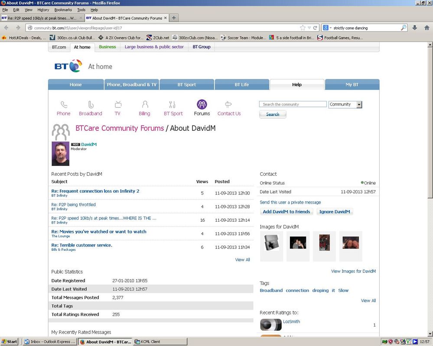The image size is (433, 346).
Task: Open the search engine selector dropdown
Action: [327, 28]
